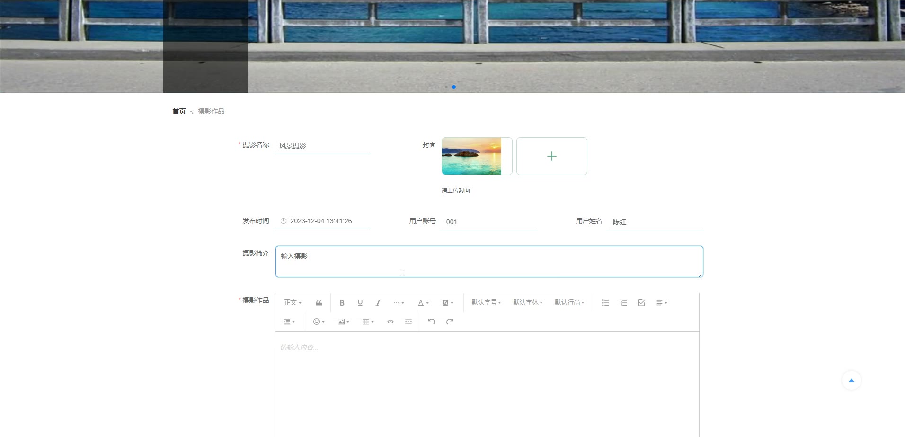Screen dimensions: 905x437
Task: Insert a bulleted list
Action: pyautogui.click(x=605, y=303)
